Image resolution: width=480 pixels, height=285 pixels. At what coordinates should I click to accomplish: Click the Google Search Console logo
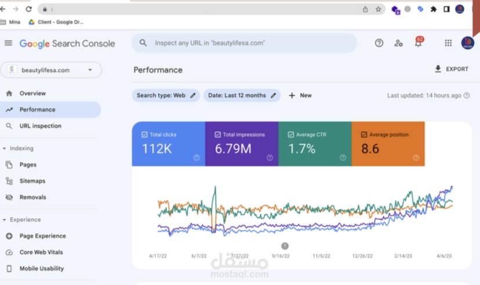(x=67, y=44)
